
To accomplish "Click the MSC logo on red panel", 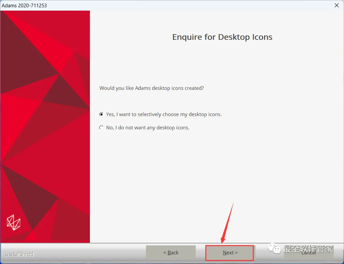I will point(14,222).
